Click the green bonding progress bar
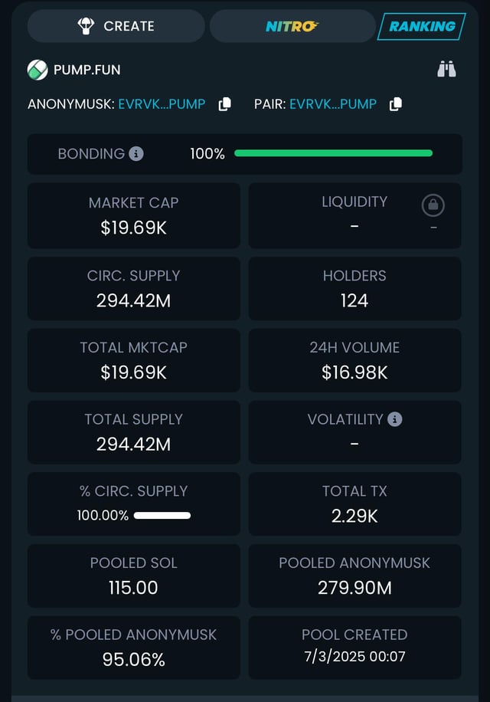Viewport: 490px width, 702px height. (x=333, y=153)
